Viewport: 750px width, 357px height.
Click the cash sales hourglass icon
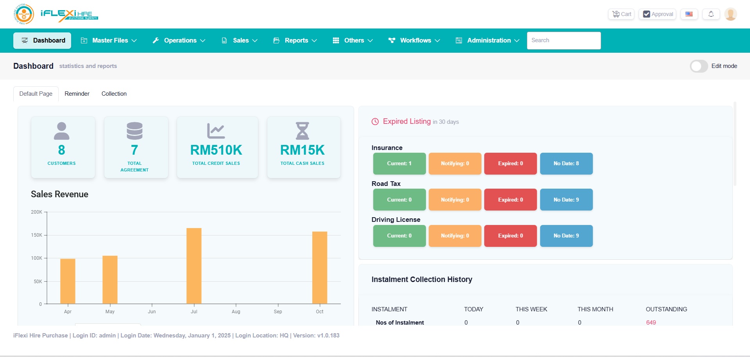click(x=302, y=131)
